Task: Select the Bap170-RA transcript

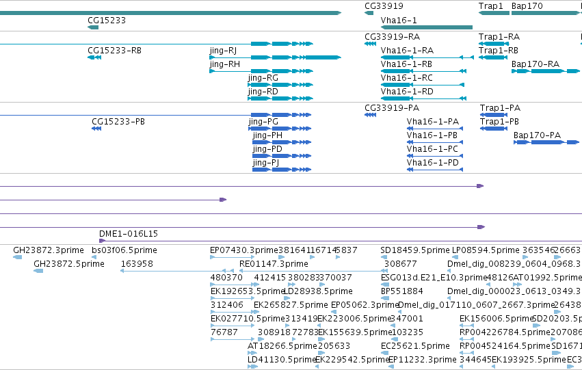Action: coord(535,64)
